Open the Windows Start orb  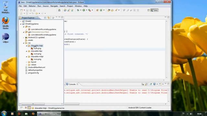pyautogui.click(x=4, y=113)
